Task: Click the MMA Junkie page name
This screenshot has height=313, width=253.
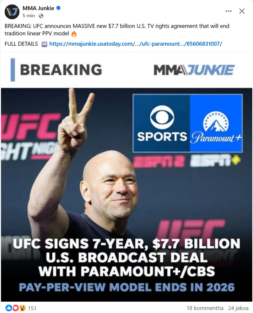Action: coord(38,8)
